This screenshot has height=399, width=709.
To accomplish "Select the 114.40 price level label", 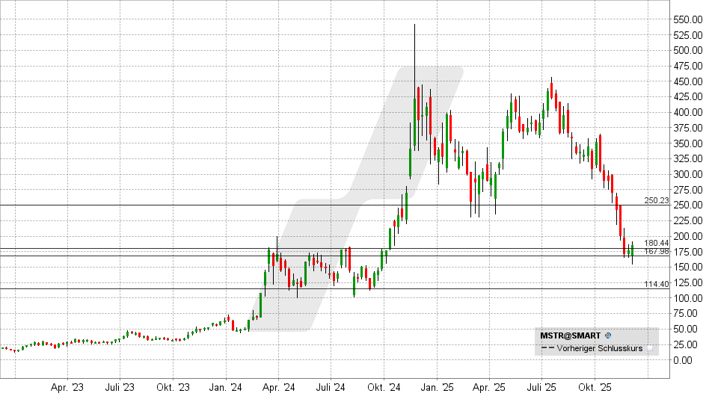I will [x=657, y=284].
